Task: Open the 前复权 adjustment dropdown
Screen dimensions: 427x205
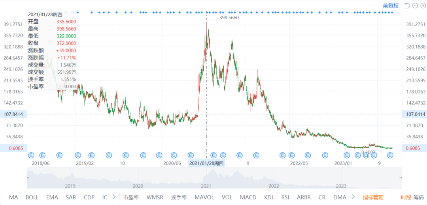Action: 391,6
